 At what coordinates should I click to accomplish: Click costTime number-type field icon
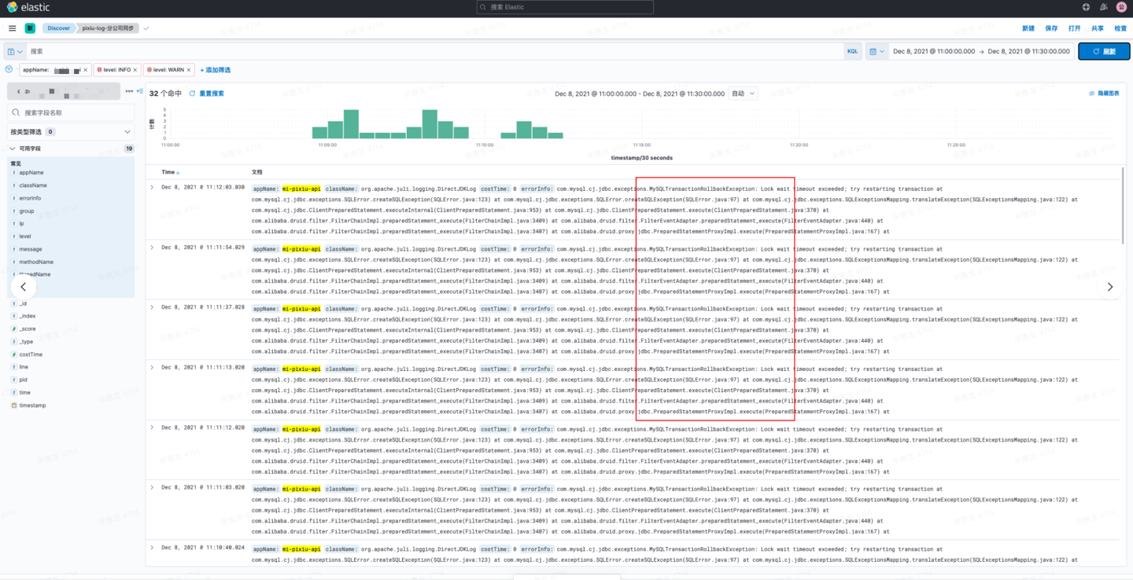[14, 354]
